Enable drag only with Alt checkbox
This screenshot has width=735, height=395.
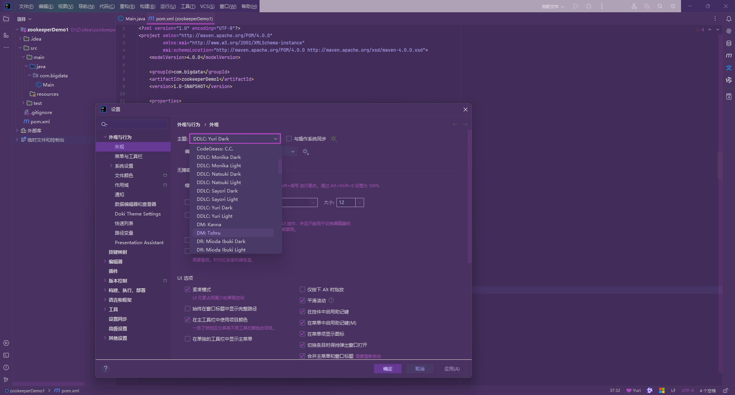click(x=302, y=289)
